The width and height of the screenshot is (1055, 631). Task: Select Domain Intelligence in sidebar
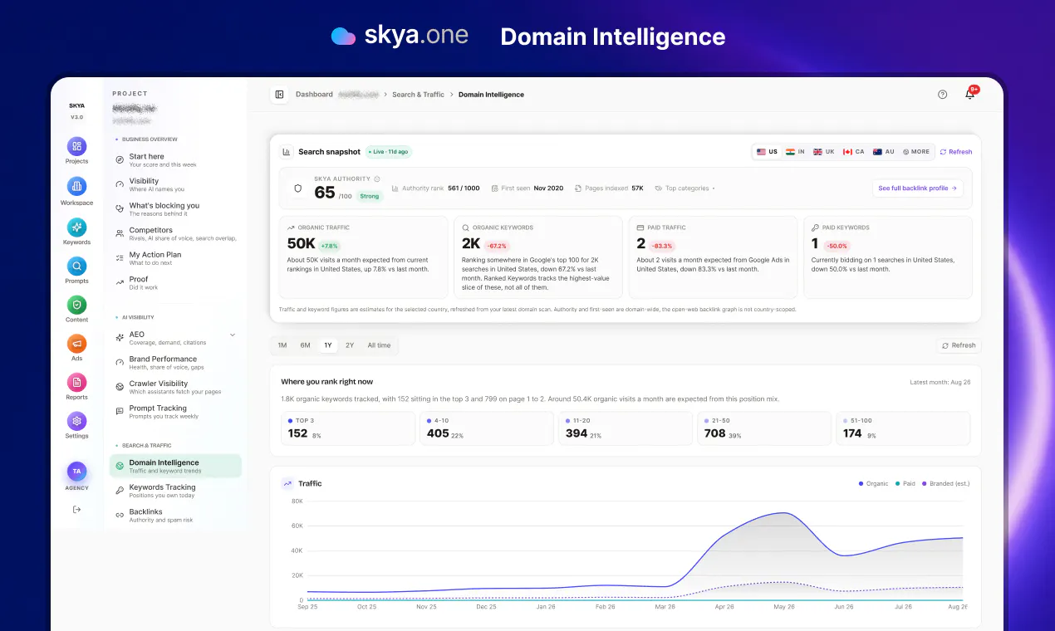(x=175, y=466)
